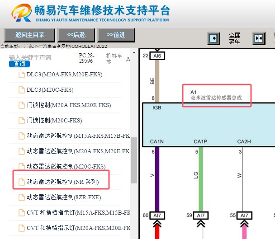Click the AI7 connector at pin 60

click(157, 216)
